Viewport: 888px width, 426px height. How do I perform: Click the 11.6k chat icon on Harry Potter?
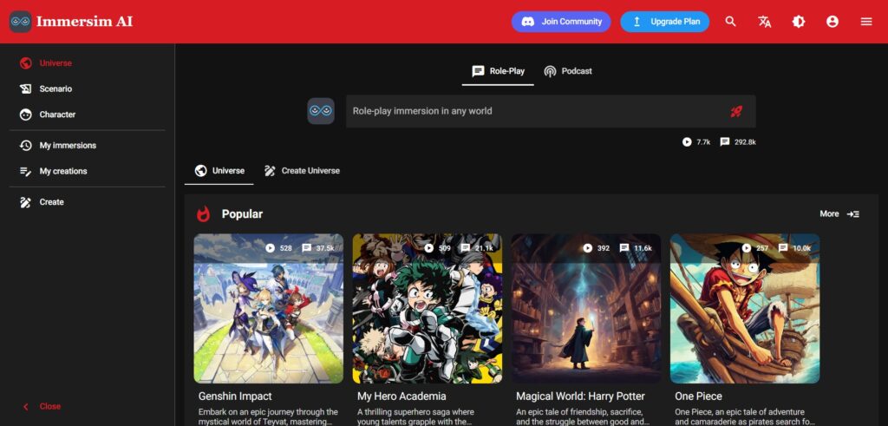(x=624, y=248)
